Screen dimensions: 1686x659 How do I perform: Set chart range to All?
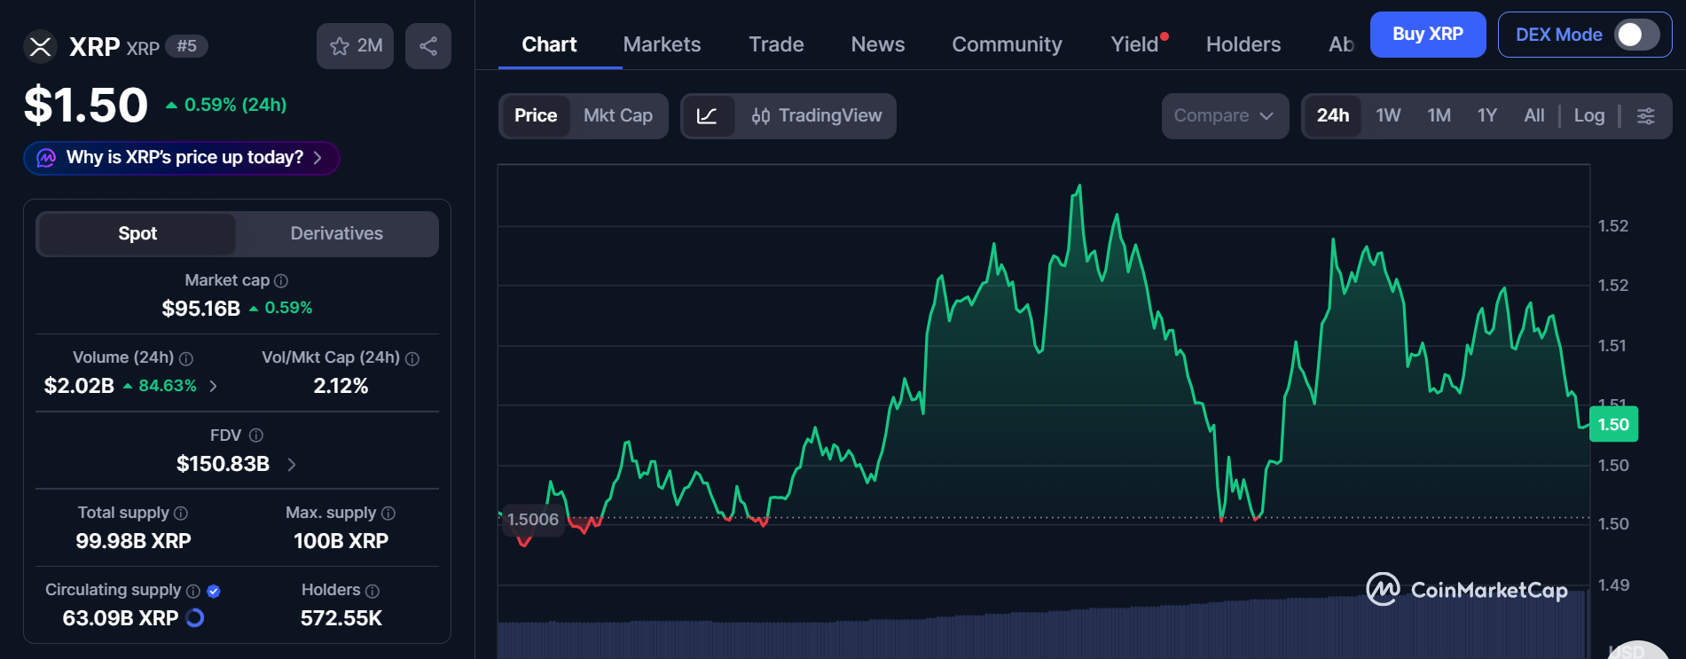1534,116
